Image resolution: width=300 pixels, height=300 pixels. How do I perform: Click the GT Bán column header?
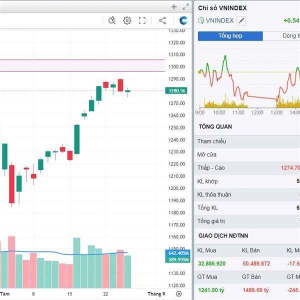[x=251, y=277]
